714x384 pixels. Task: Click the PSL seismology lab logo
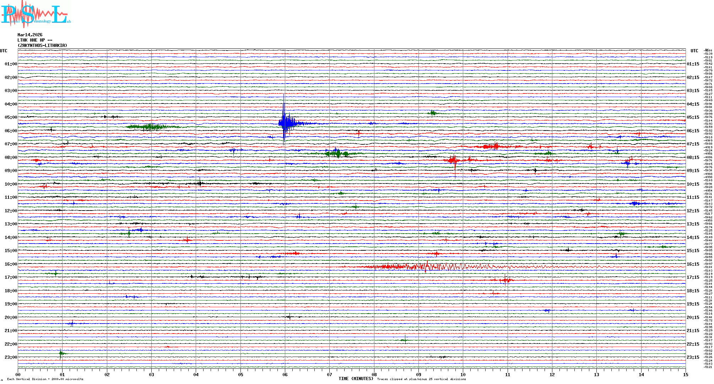tap(36, 14)
